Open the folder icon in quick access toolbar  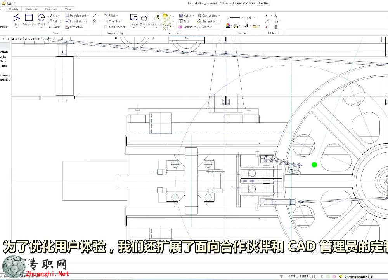(x=4, y=3)
